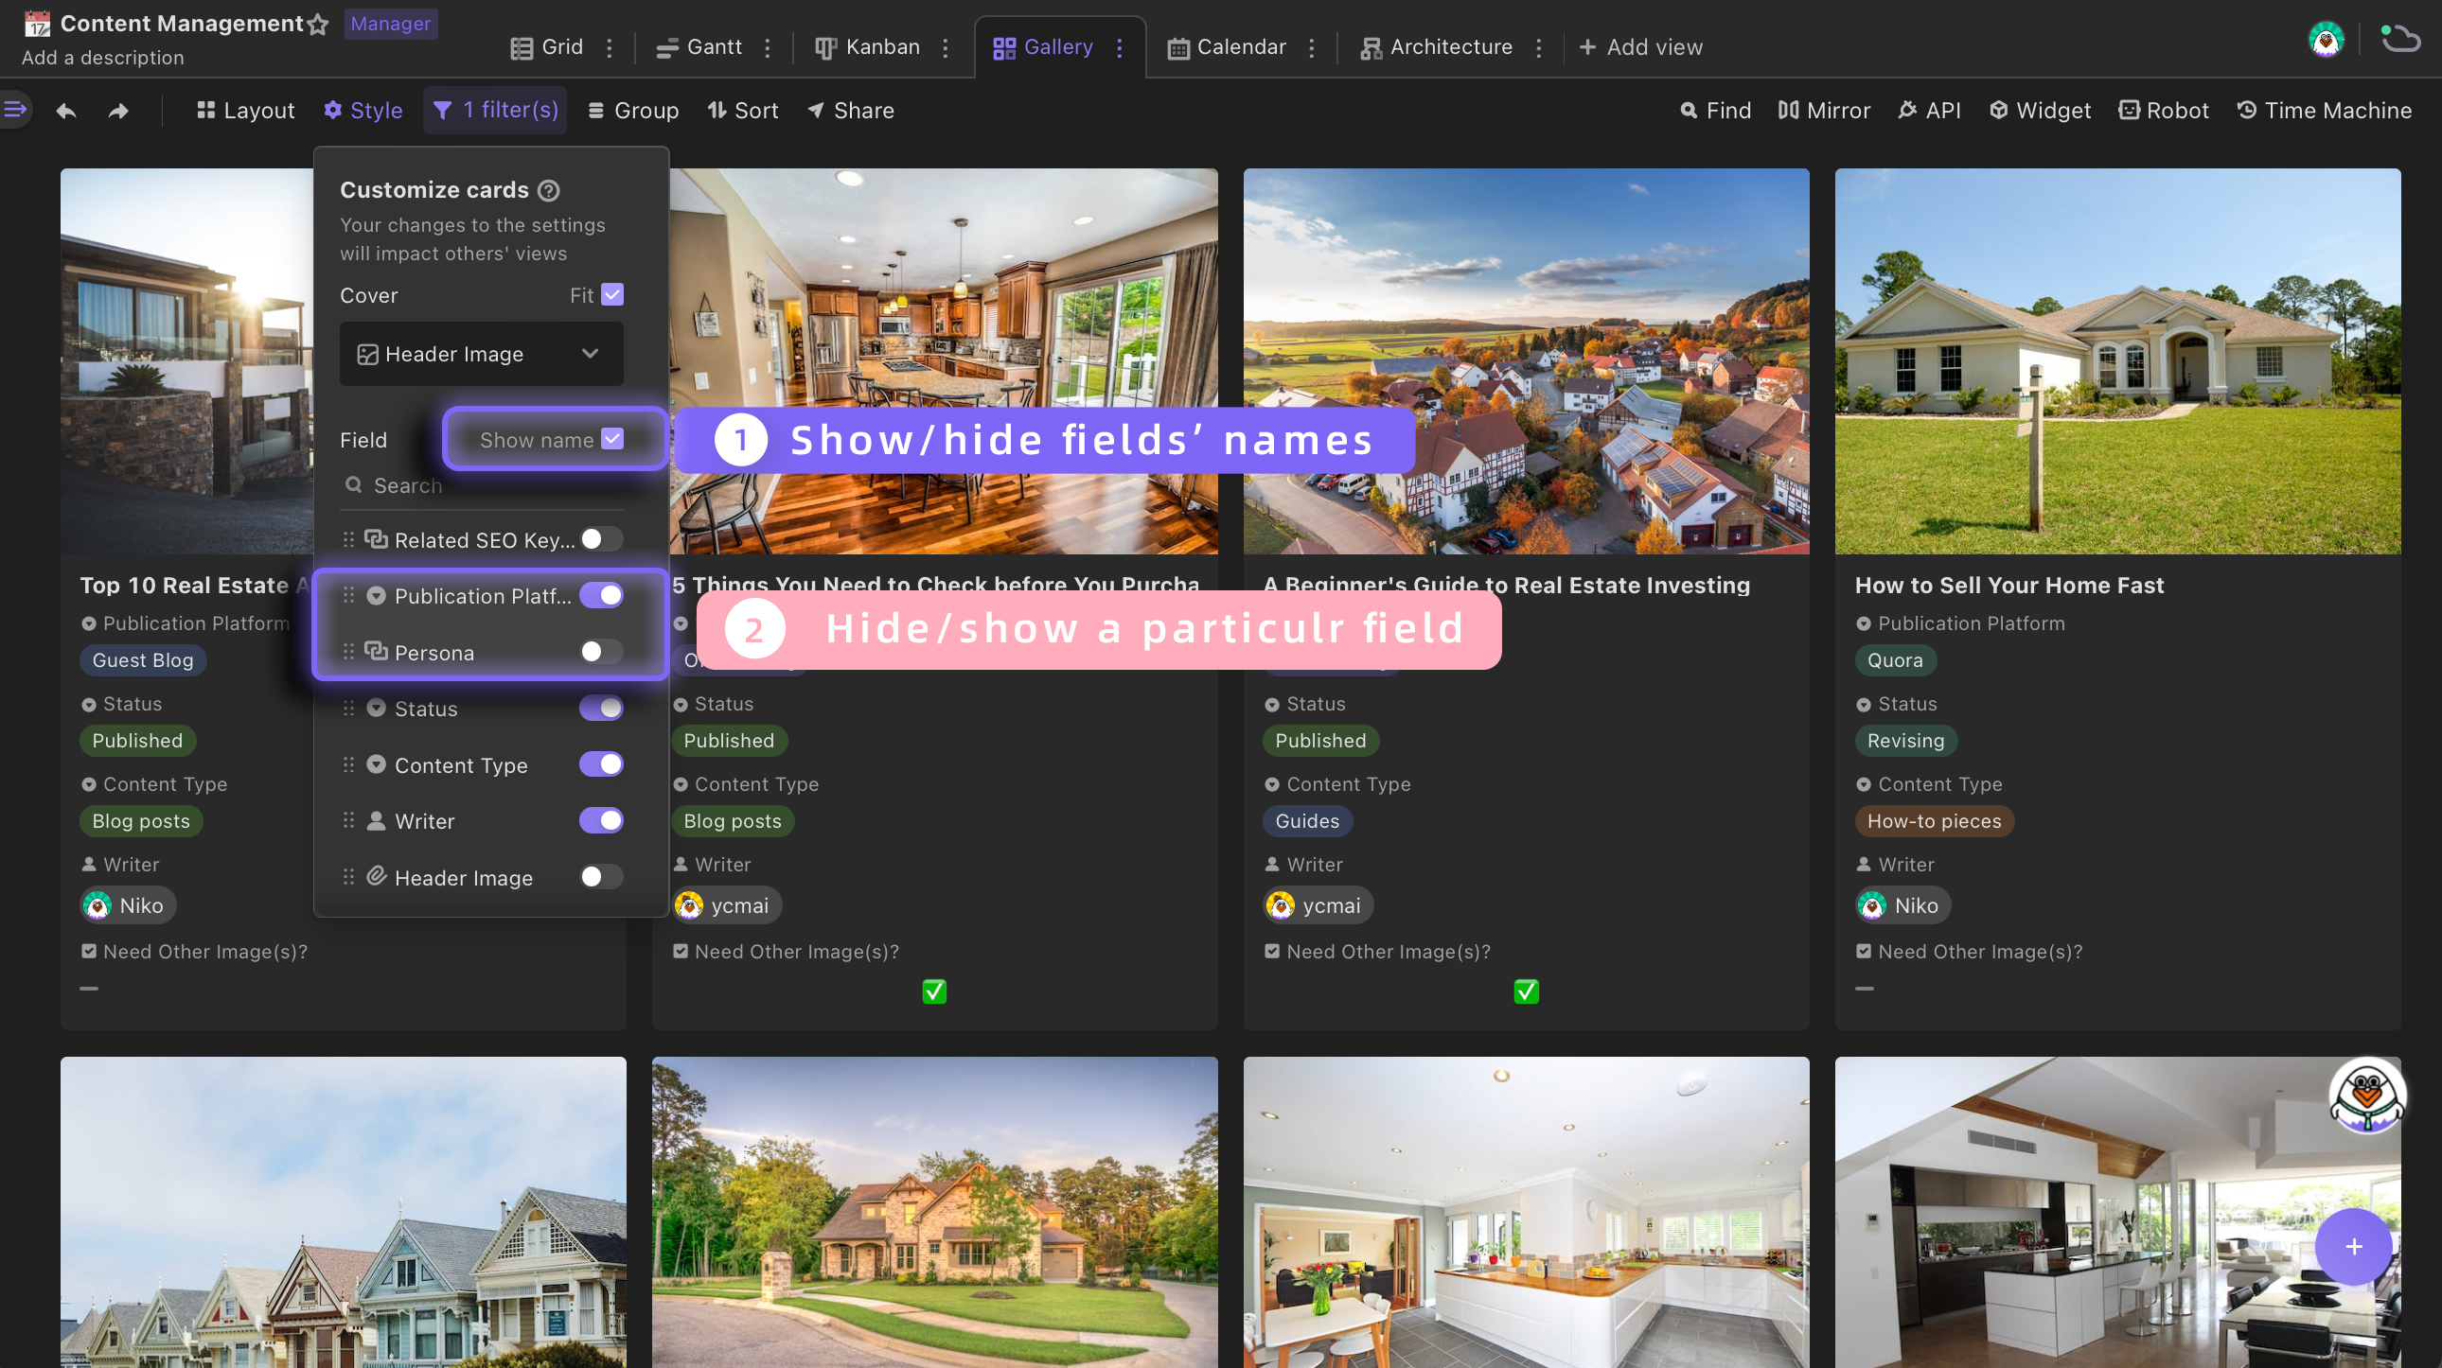
Task: Disable the Publication Platform field toggle
Action: 601,595
